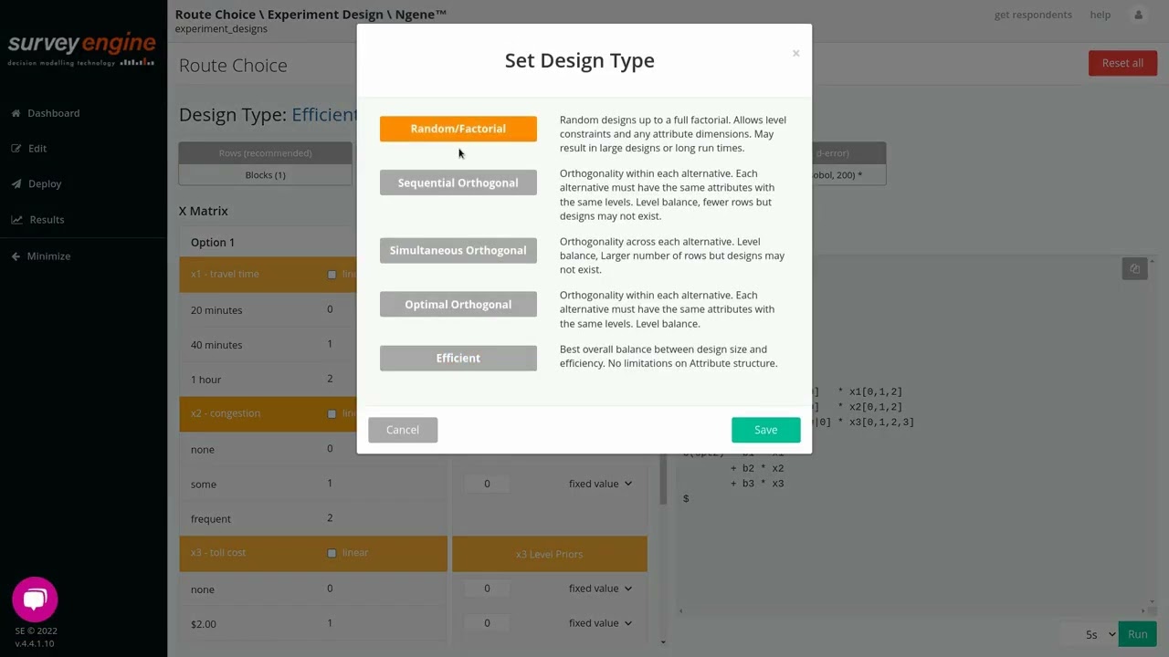Select Efficient design type
This screenshot has height=657, width=1169.
click(458, 358)
